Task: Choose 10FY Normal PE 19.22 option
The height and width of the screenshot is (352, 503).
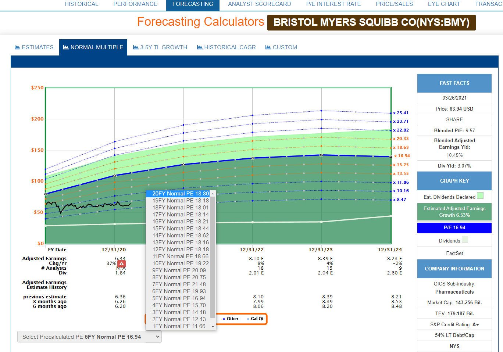Action: pos(178,263)
